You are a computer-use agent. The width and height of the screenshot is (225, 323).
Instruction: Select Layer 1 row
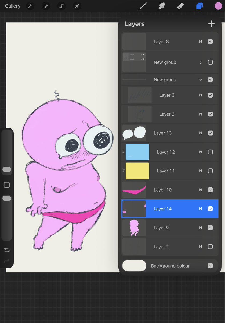170,246
